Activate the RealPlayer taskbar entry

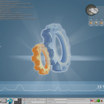tap(56, 99)
